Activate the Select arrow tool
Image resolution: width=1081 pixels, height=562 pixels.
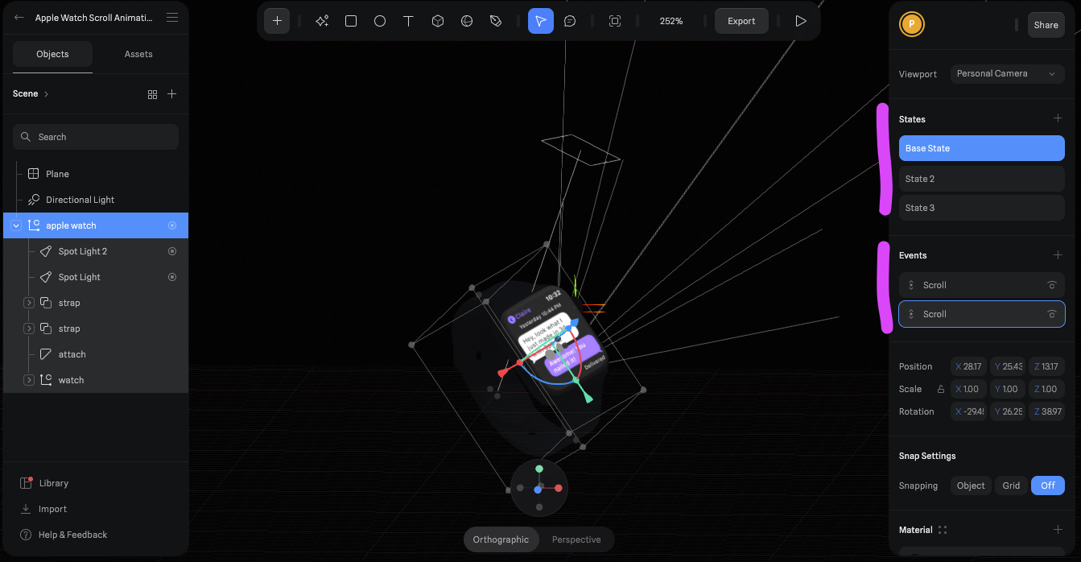click(x=541, y=21)
